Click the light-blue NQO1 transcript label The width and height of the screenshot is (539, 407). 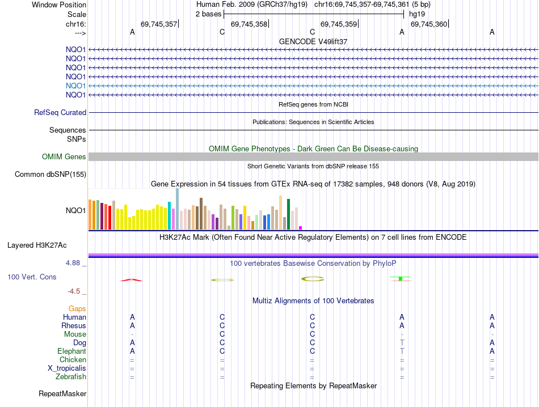[x=75, y=86]
